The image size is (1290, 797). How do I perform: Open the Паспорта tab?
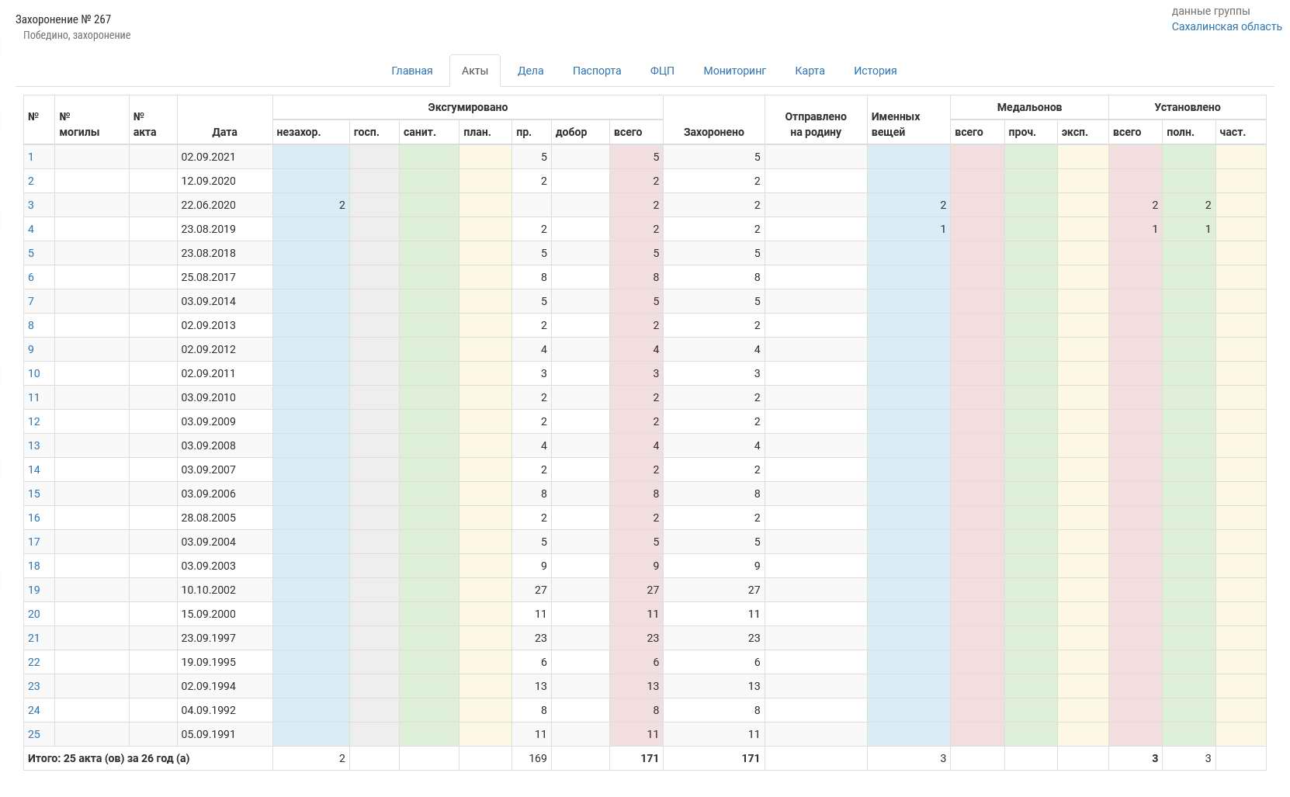(596, 71)
